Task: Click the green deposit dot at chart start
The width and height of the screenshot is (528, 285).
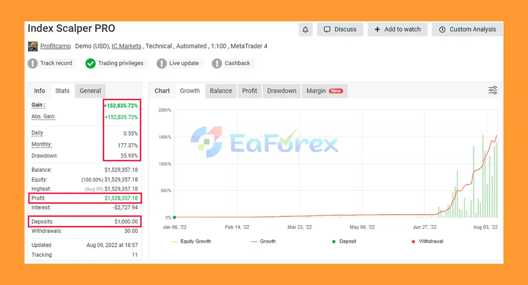Action: point(174,217)
